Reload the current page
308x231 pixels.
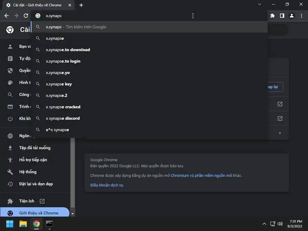26,16
